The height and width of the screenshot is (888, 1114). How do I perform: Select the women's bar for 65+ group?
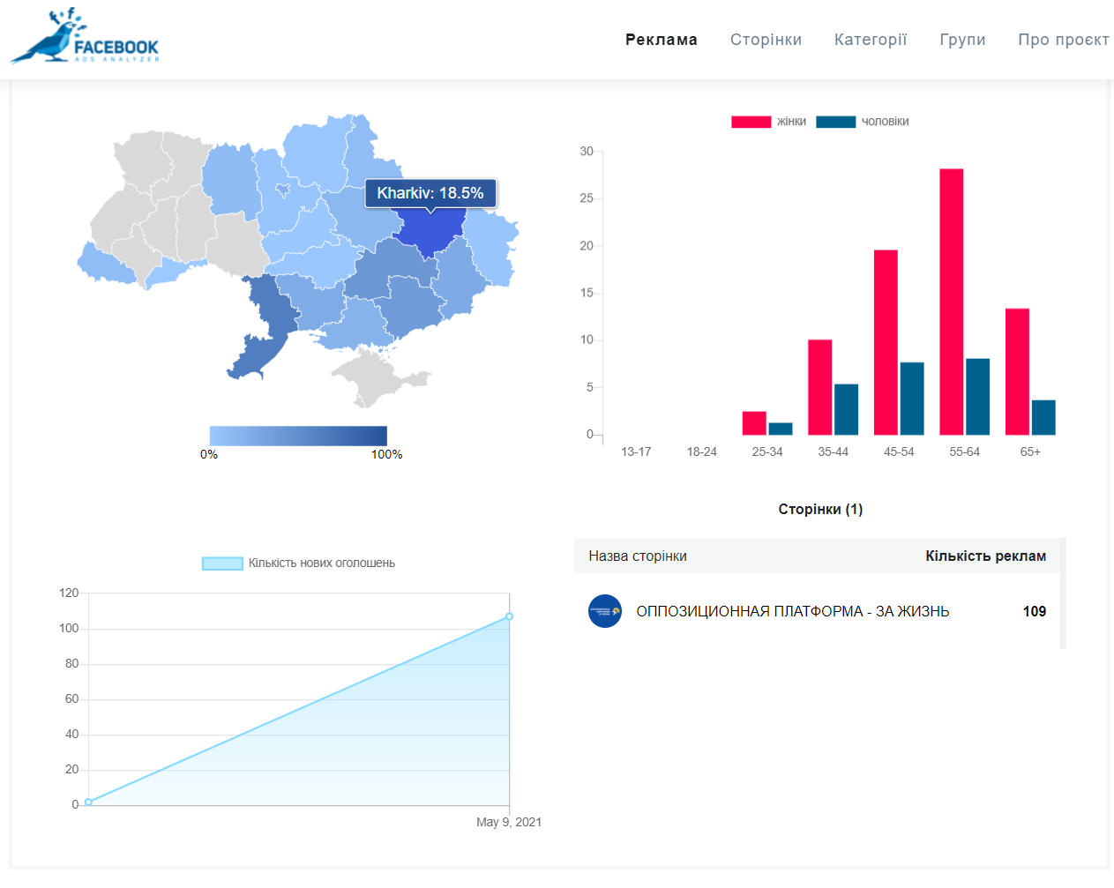pos(1017,371)
